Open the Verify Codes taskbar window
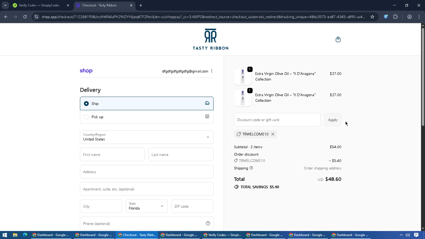 click(222, 235)
